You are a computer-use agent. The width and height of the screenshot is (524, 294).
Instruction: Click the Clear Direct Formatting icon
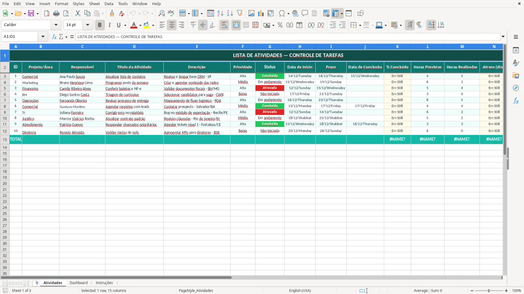121,14
